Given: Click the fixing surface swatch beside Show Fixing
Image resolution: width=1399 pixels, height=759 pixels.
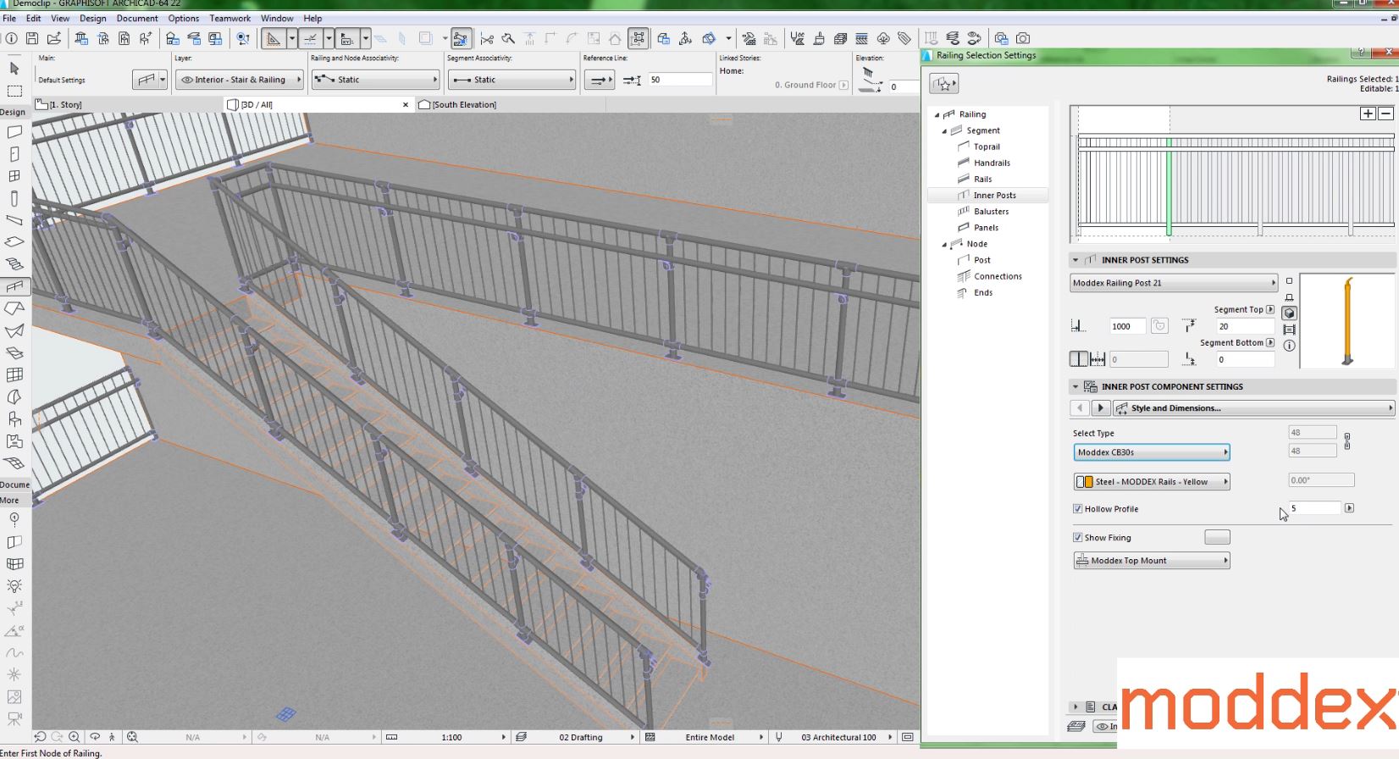Looking at the screenshot, I should 1217,537.
